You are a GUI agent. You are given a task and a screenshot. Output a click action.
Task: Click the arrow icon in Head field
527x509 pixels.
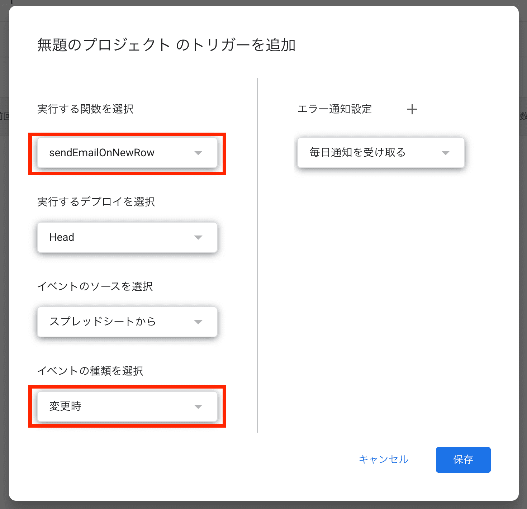198,238
